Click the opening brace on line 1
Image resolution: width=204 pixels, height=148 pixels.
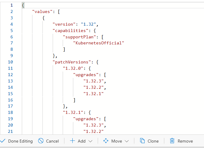(23, 5)
